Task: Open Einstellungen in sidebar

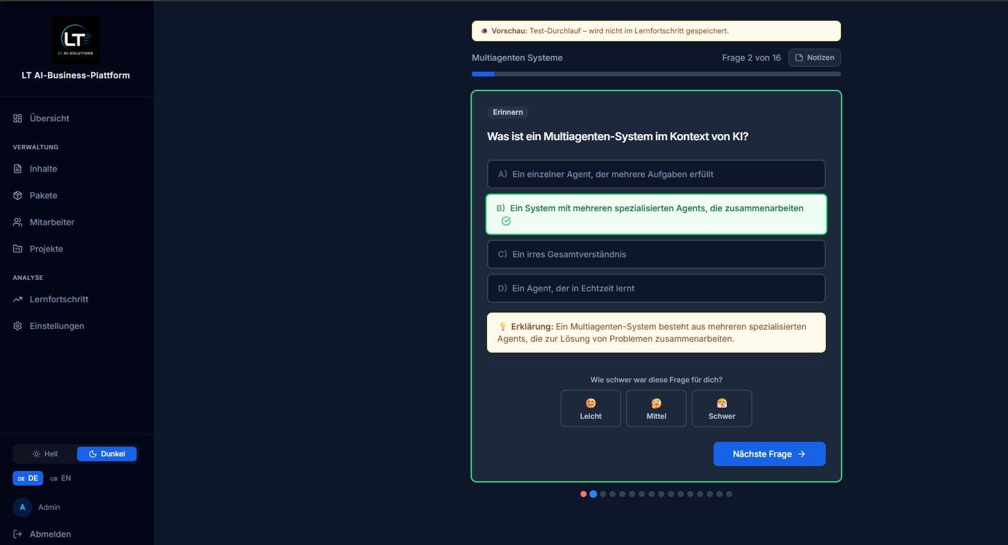Action: 77,326
